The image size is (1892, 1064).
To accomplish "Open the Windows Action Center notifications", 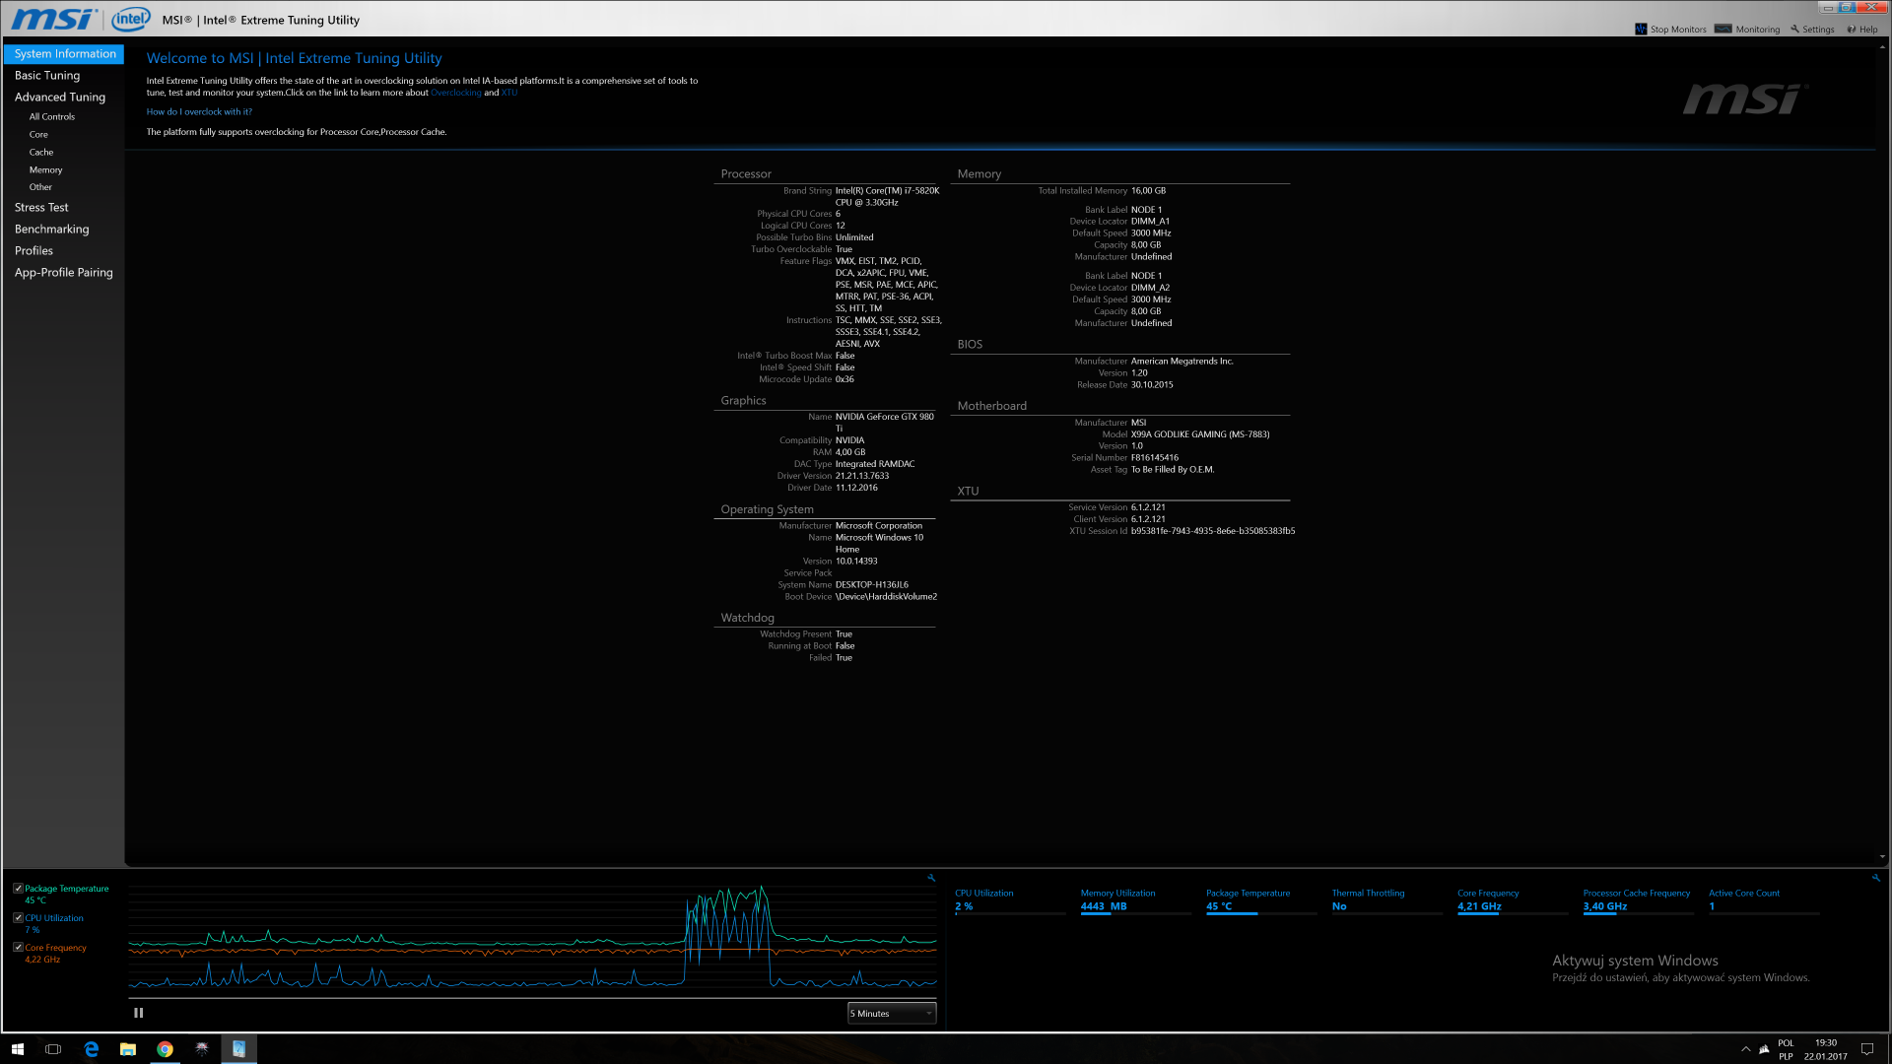I will pos(1866,1049).
